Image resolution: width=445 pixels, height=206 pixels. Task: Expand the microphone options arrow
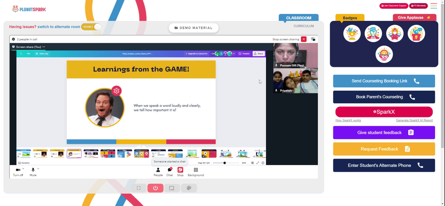[38, 169]
